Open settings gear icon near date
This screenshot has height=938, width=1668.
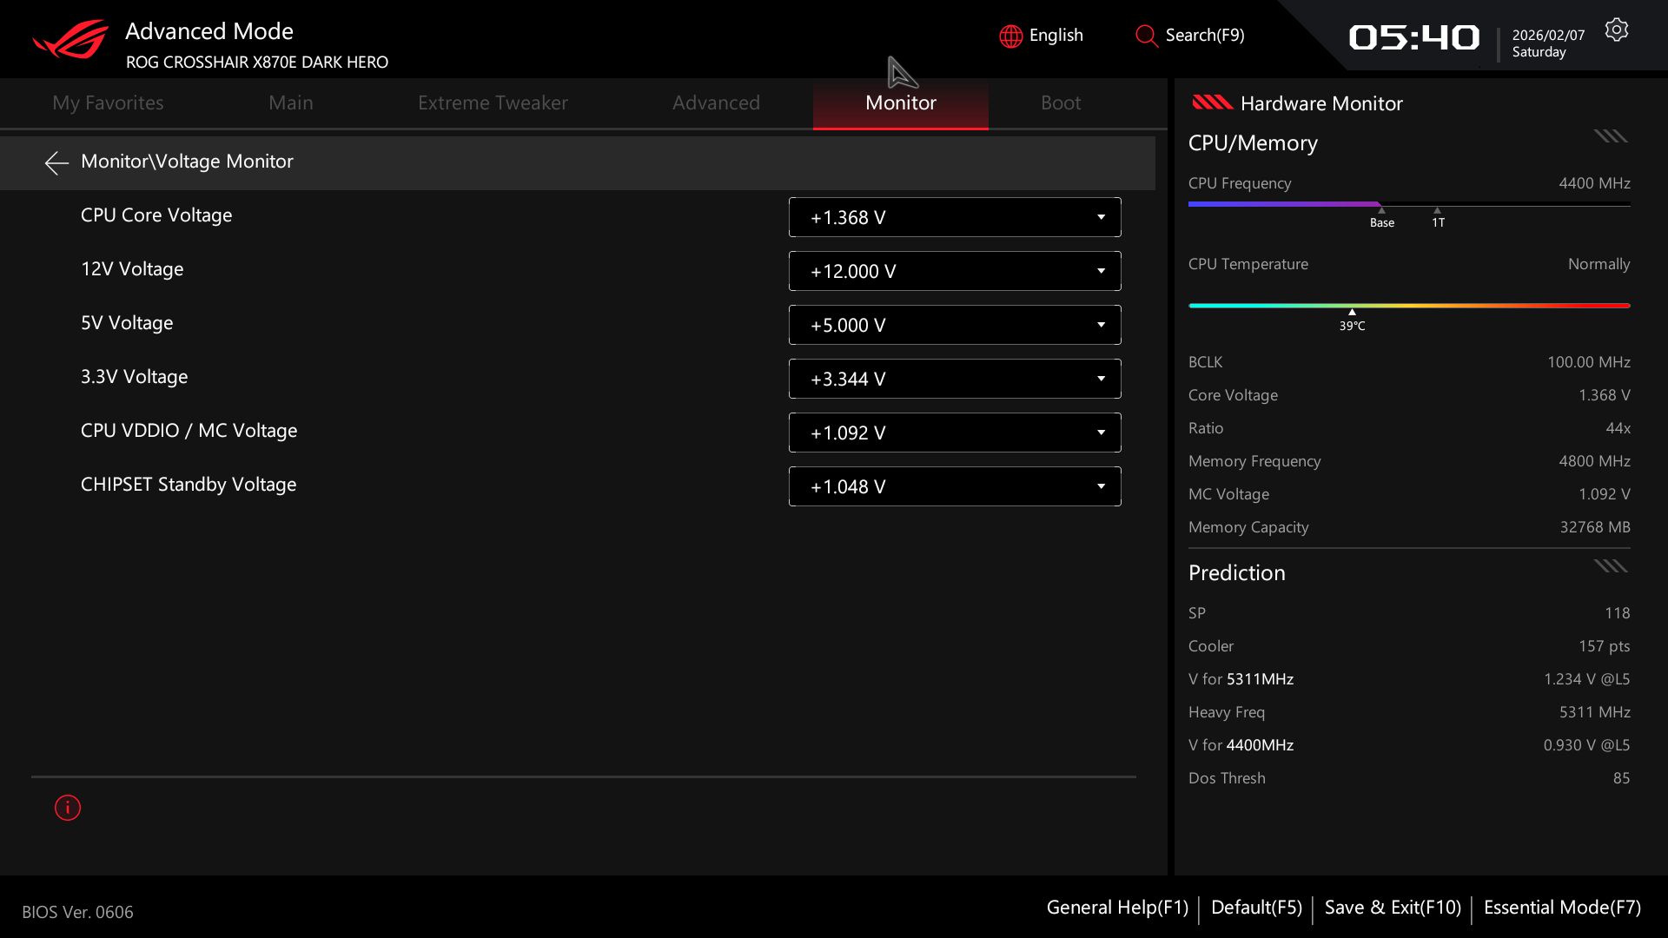(x=1616, y=30)
